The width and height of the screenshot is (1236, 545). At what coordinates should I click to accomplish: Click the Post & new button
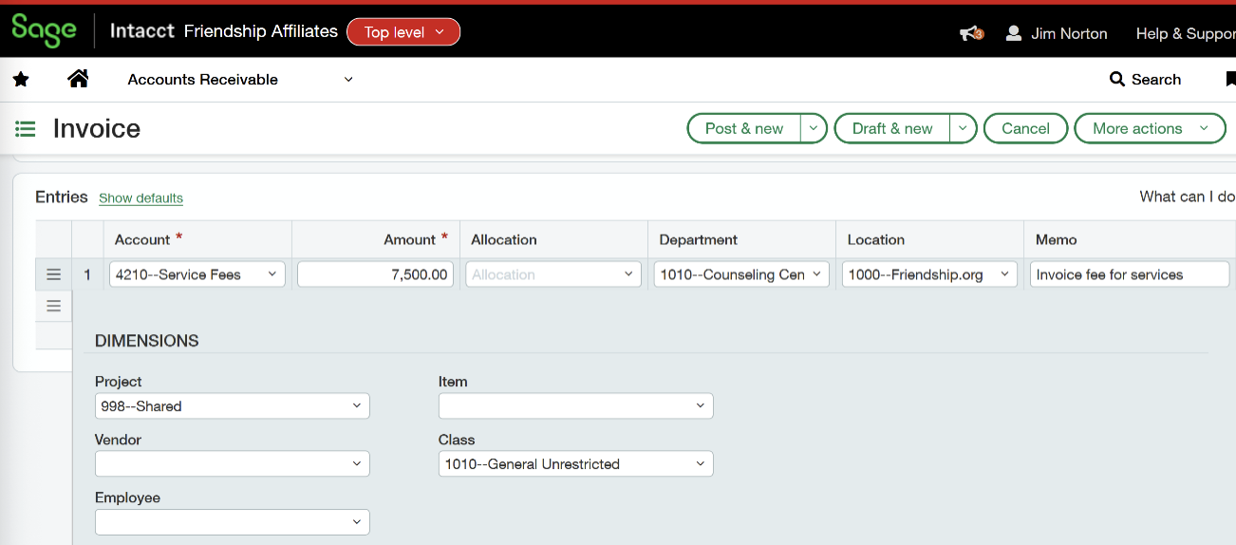click(744, 128)
